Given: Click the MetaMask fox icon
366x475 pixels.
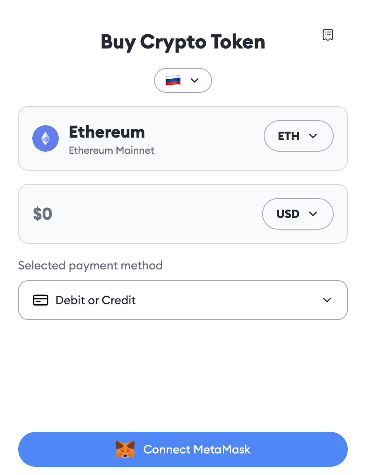Looking at the screenshot, I should point(125,449).
